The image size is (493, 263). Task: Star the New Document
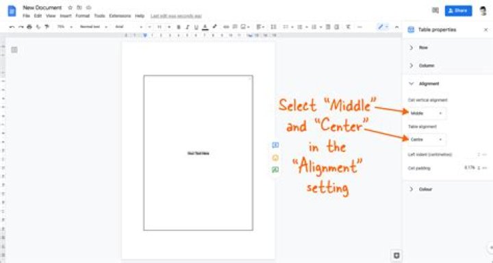[70, 8]
